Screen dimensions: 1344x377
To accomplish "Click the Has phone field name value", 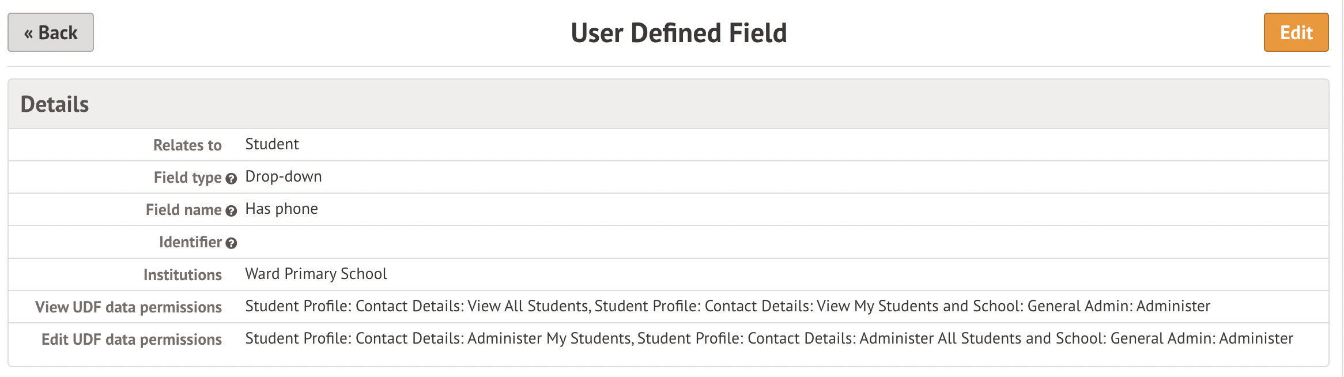I will point(281,209).
